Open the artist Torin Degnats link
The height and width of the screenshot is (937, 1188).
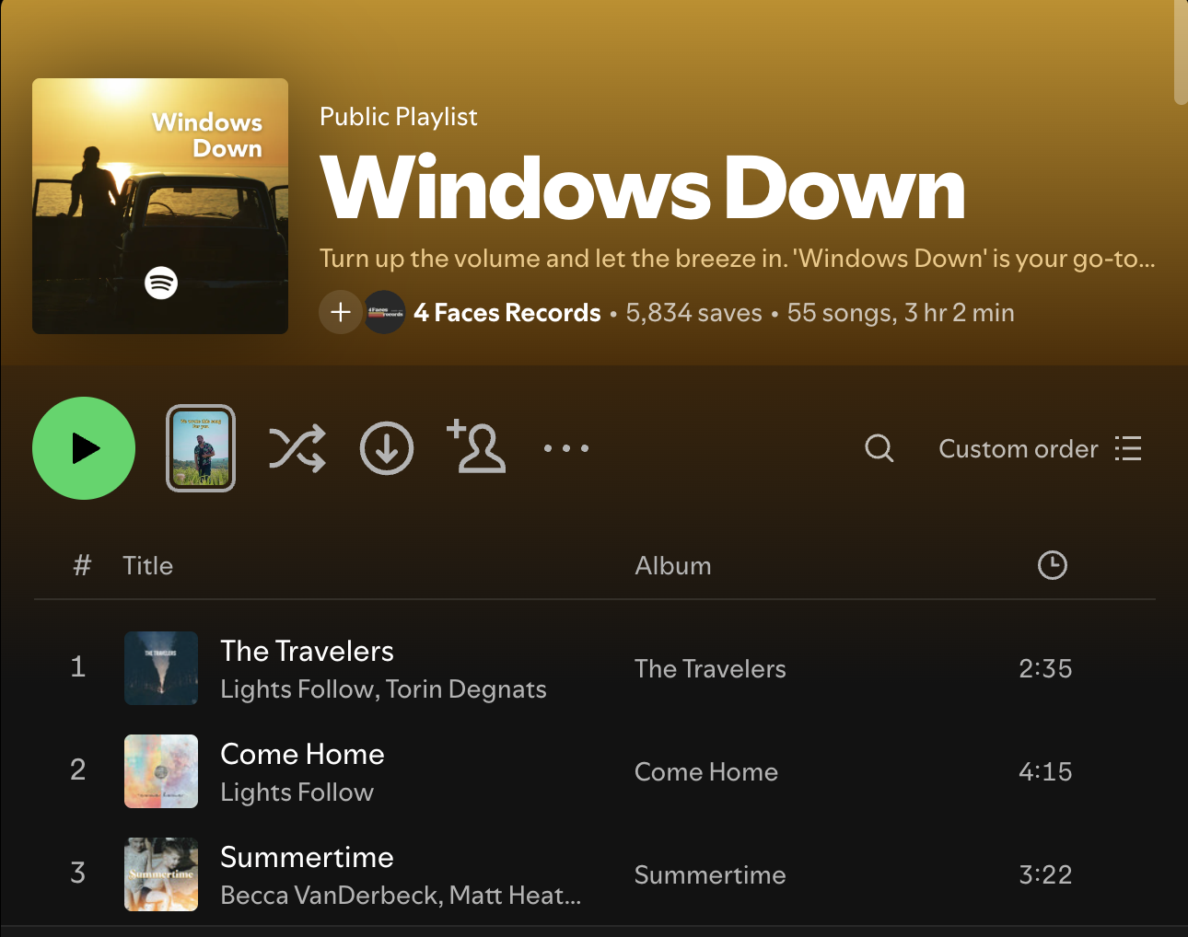click(466, 689)
